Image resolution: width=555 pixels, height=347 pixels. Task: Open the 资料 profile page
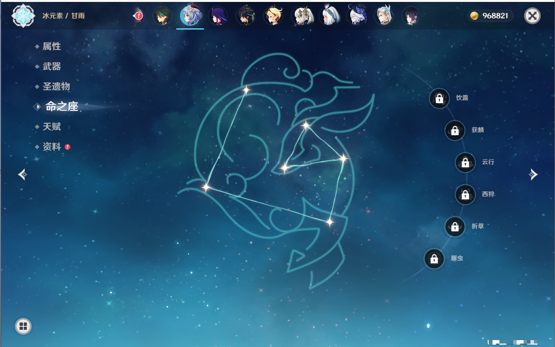[52, 146]
